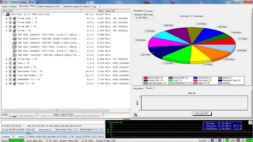This screenshot has height=142, width=253.
Task: Click the Services column header
Action: [x=41, y=11]
